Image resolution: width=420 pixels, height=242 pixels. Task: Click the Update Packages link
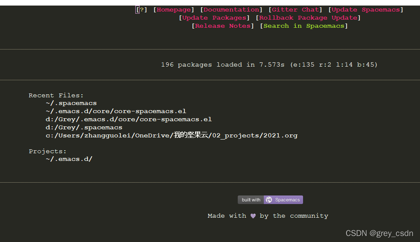pyautogui.click(x=214, y=17)
